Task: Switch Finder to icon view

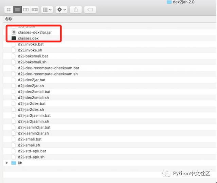Action: [9, 10]
